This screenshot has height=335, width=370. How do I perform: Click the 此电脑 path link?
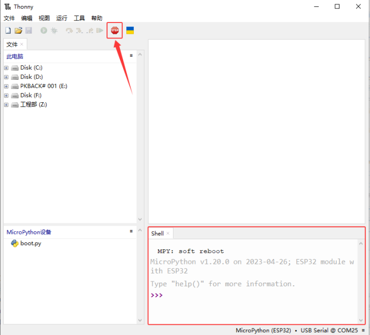15,56
